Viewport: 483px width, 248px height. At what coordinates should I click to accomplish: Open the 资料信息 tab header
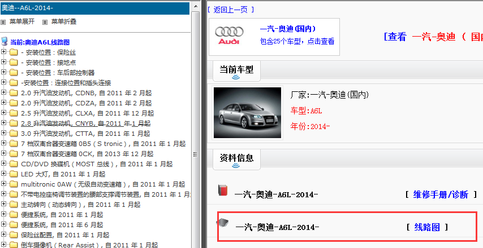(236, 159)
